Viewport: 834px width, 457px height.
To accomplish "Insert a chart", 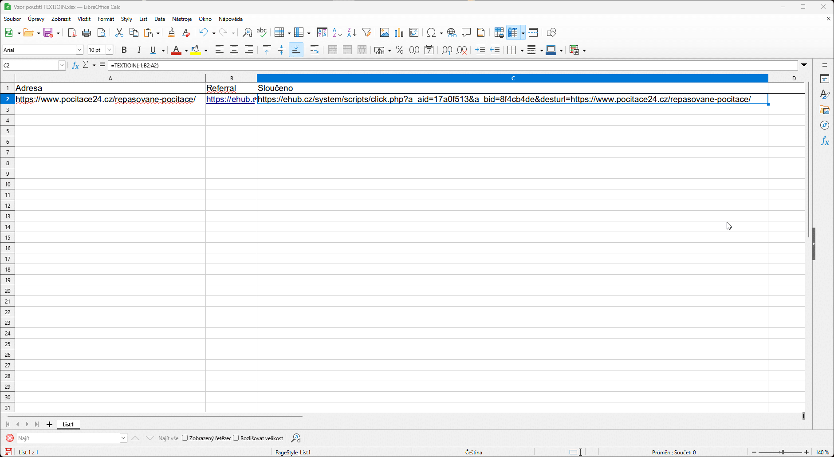I will point(399,32).
